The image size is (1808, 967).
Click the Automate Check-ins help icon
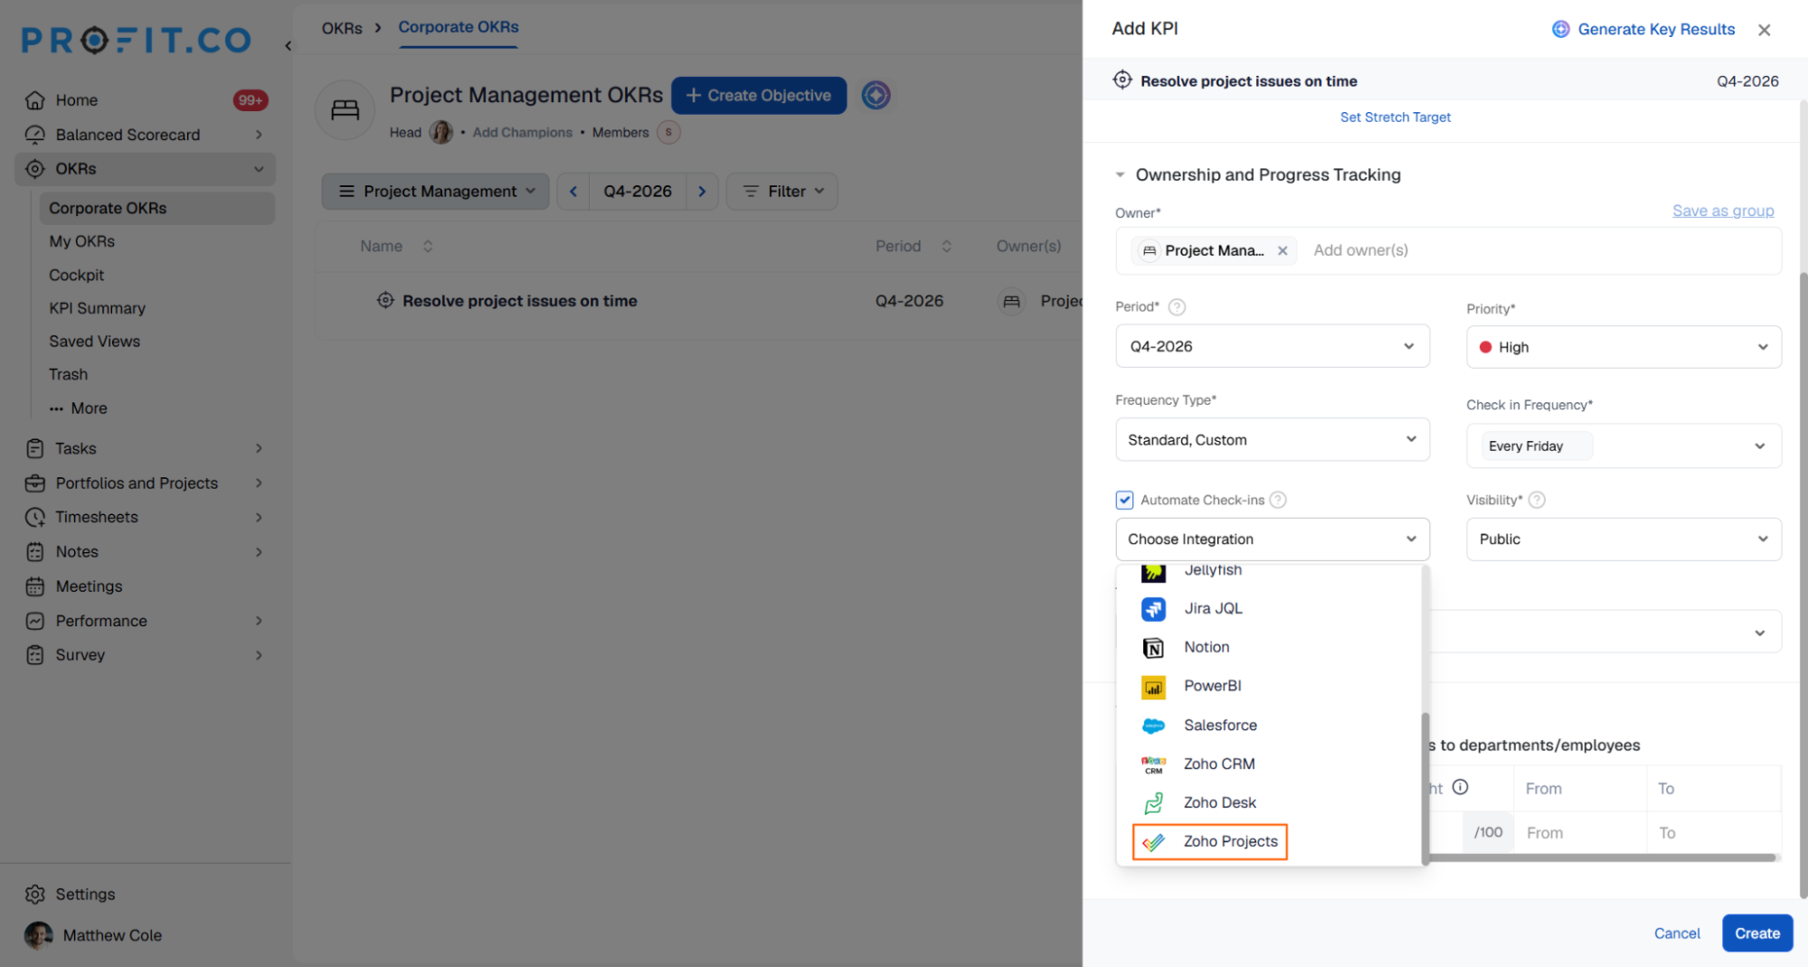coord(1278,500)
